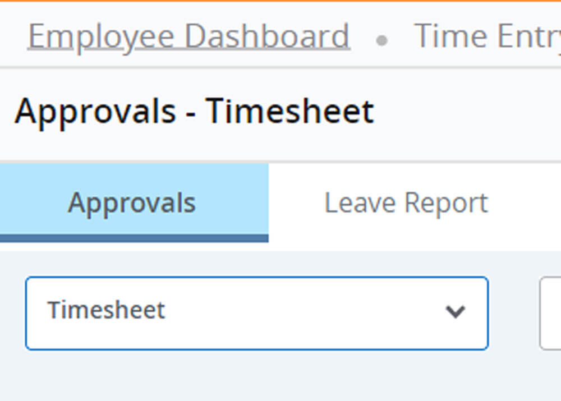Click the Approvals - Timesheet page heading

tap(196, 111)
